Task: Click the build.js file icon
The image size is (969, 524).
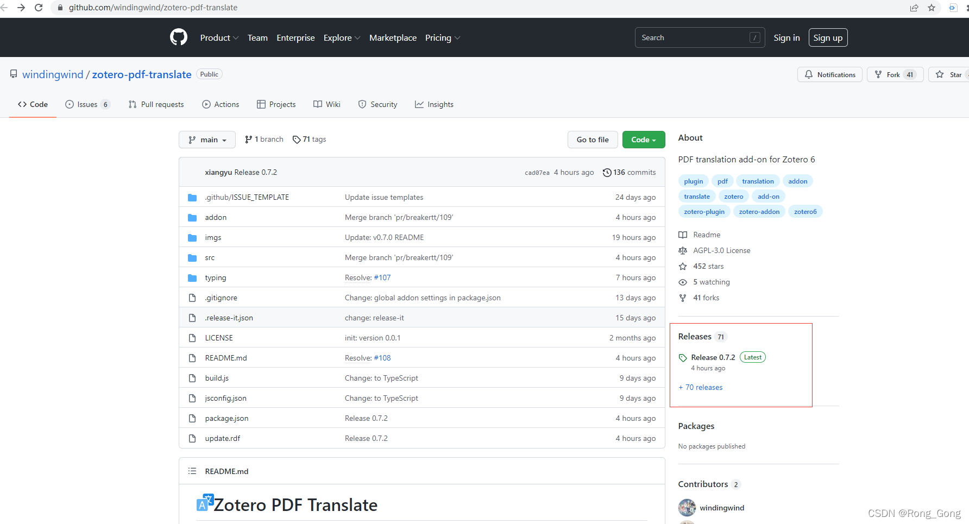Action: [x=192, y=378]
